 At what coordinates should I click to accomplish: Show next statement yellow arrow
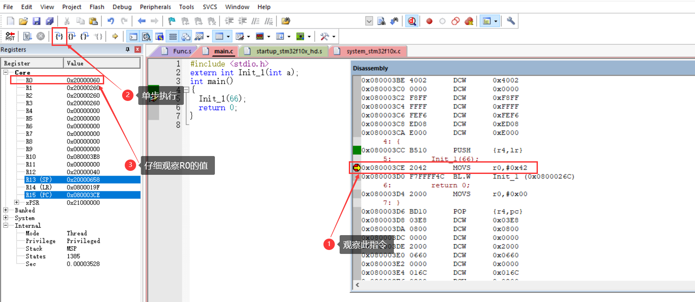(115, 36)
